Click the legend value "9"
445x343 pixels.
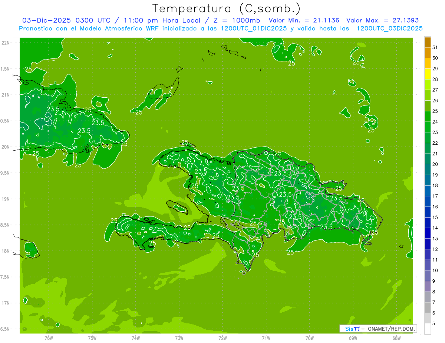(434, 281)
